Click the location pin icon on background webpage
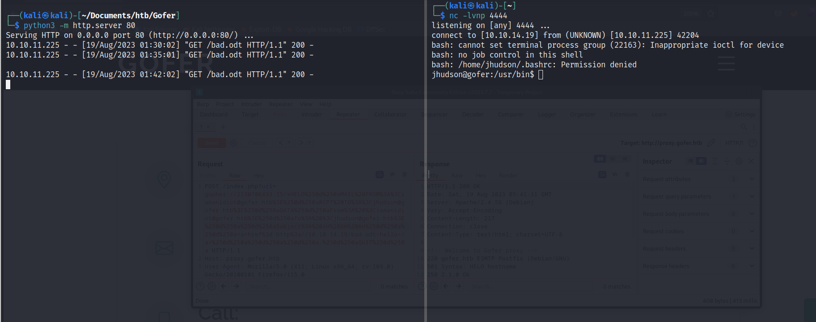This screenshot has width=816, height=322. [x=164, y=179]
